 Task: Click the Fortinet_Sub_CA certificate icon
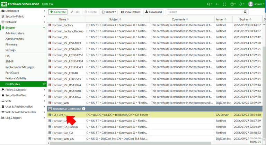(50, 133)
